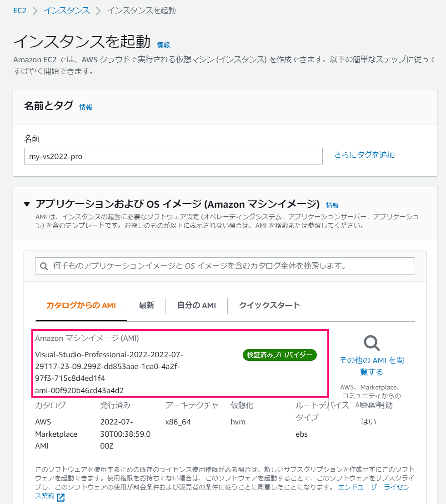Click the large magnifier icon for browsing AMIs

pyautogui.click(x=372, y=343)
